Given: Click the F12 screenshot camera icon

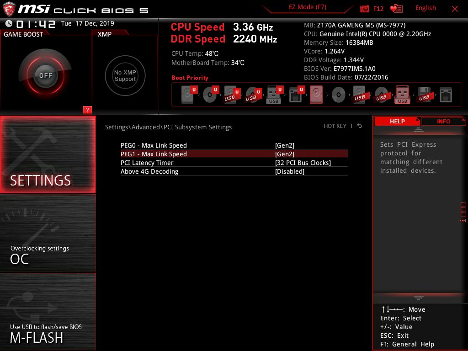Looking at the screenshot, I should point(364,9).
